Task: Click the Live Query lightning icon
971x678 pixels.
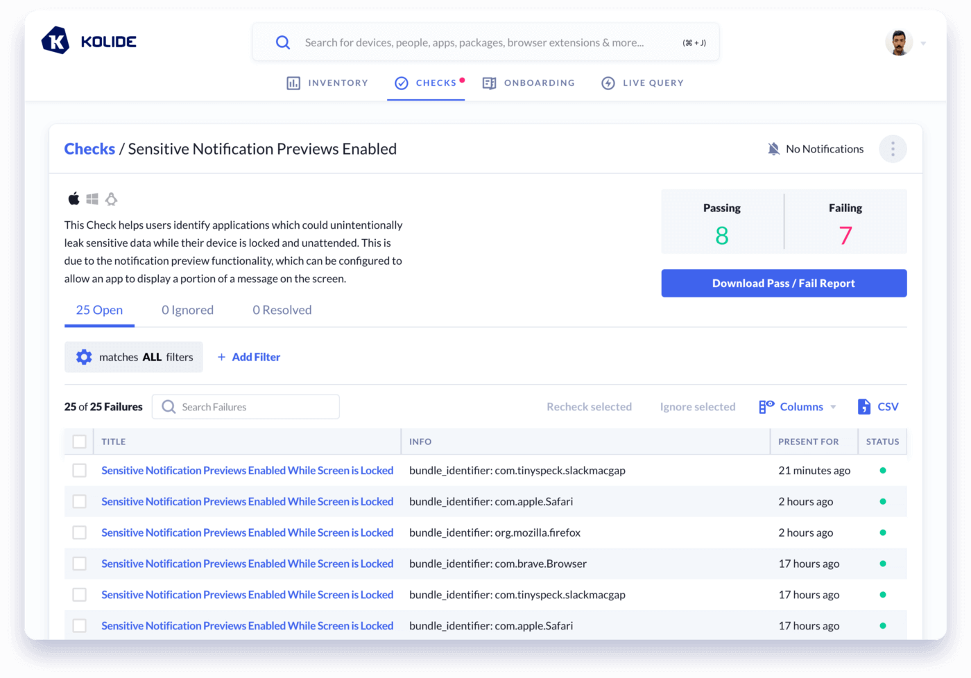Action: coord(608,83)
